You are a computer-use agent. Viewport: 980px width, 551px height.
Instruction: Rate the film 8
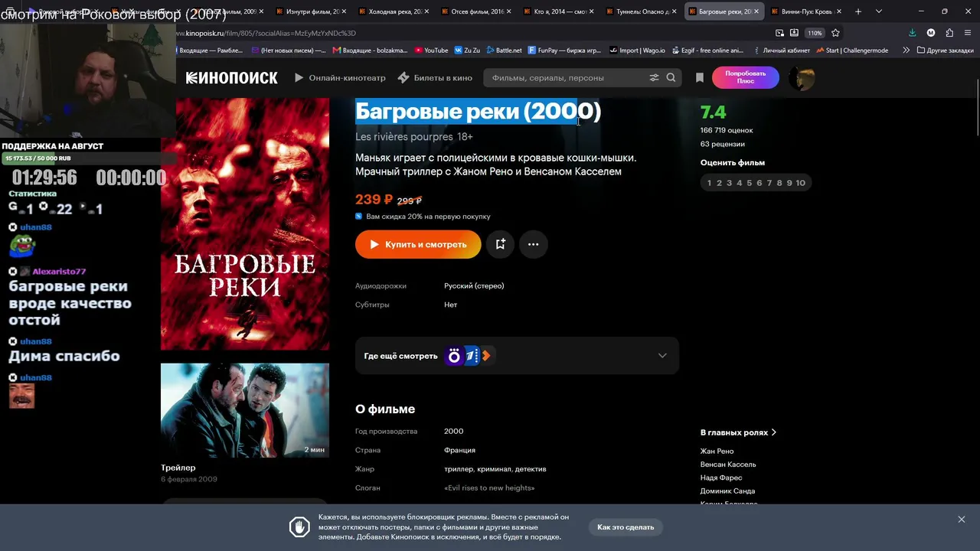(x=779, y=183)
